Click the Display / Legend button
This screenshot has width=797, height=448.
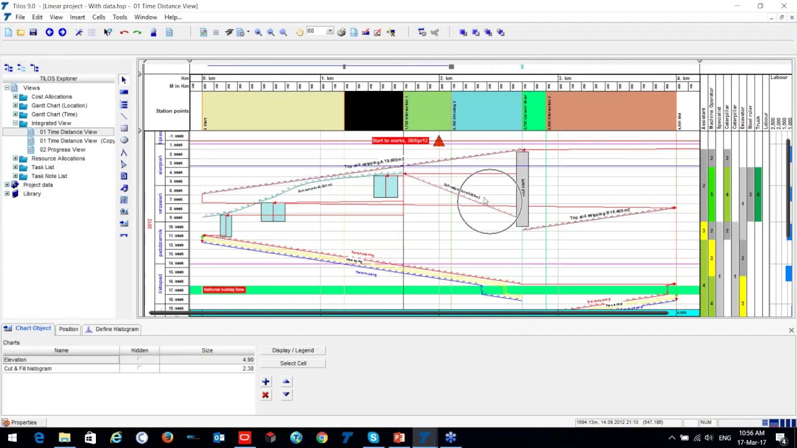tap(293, 350)
